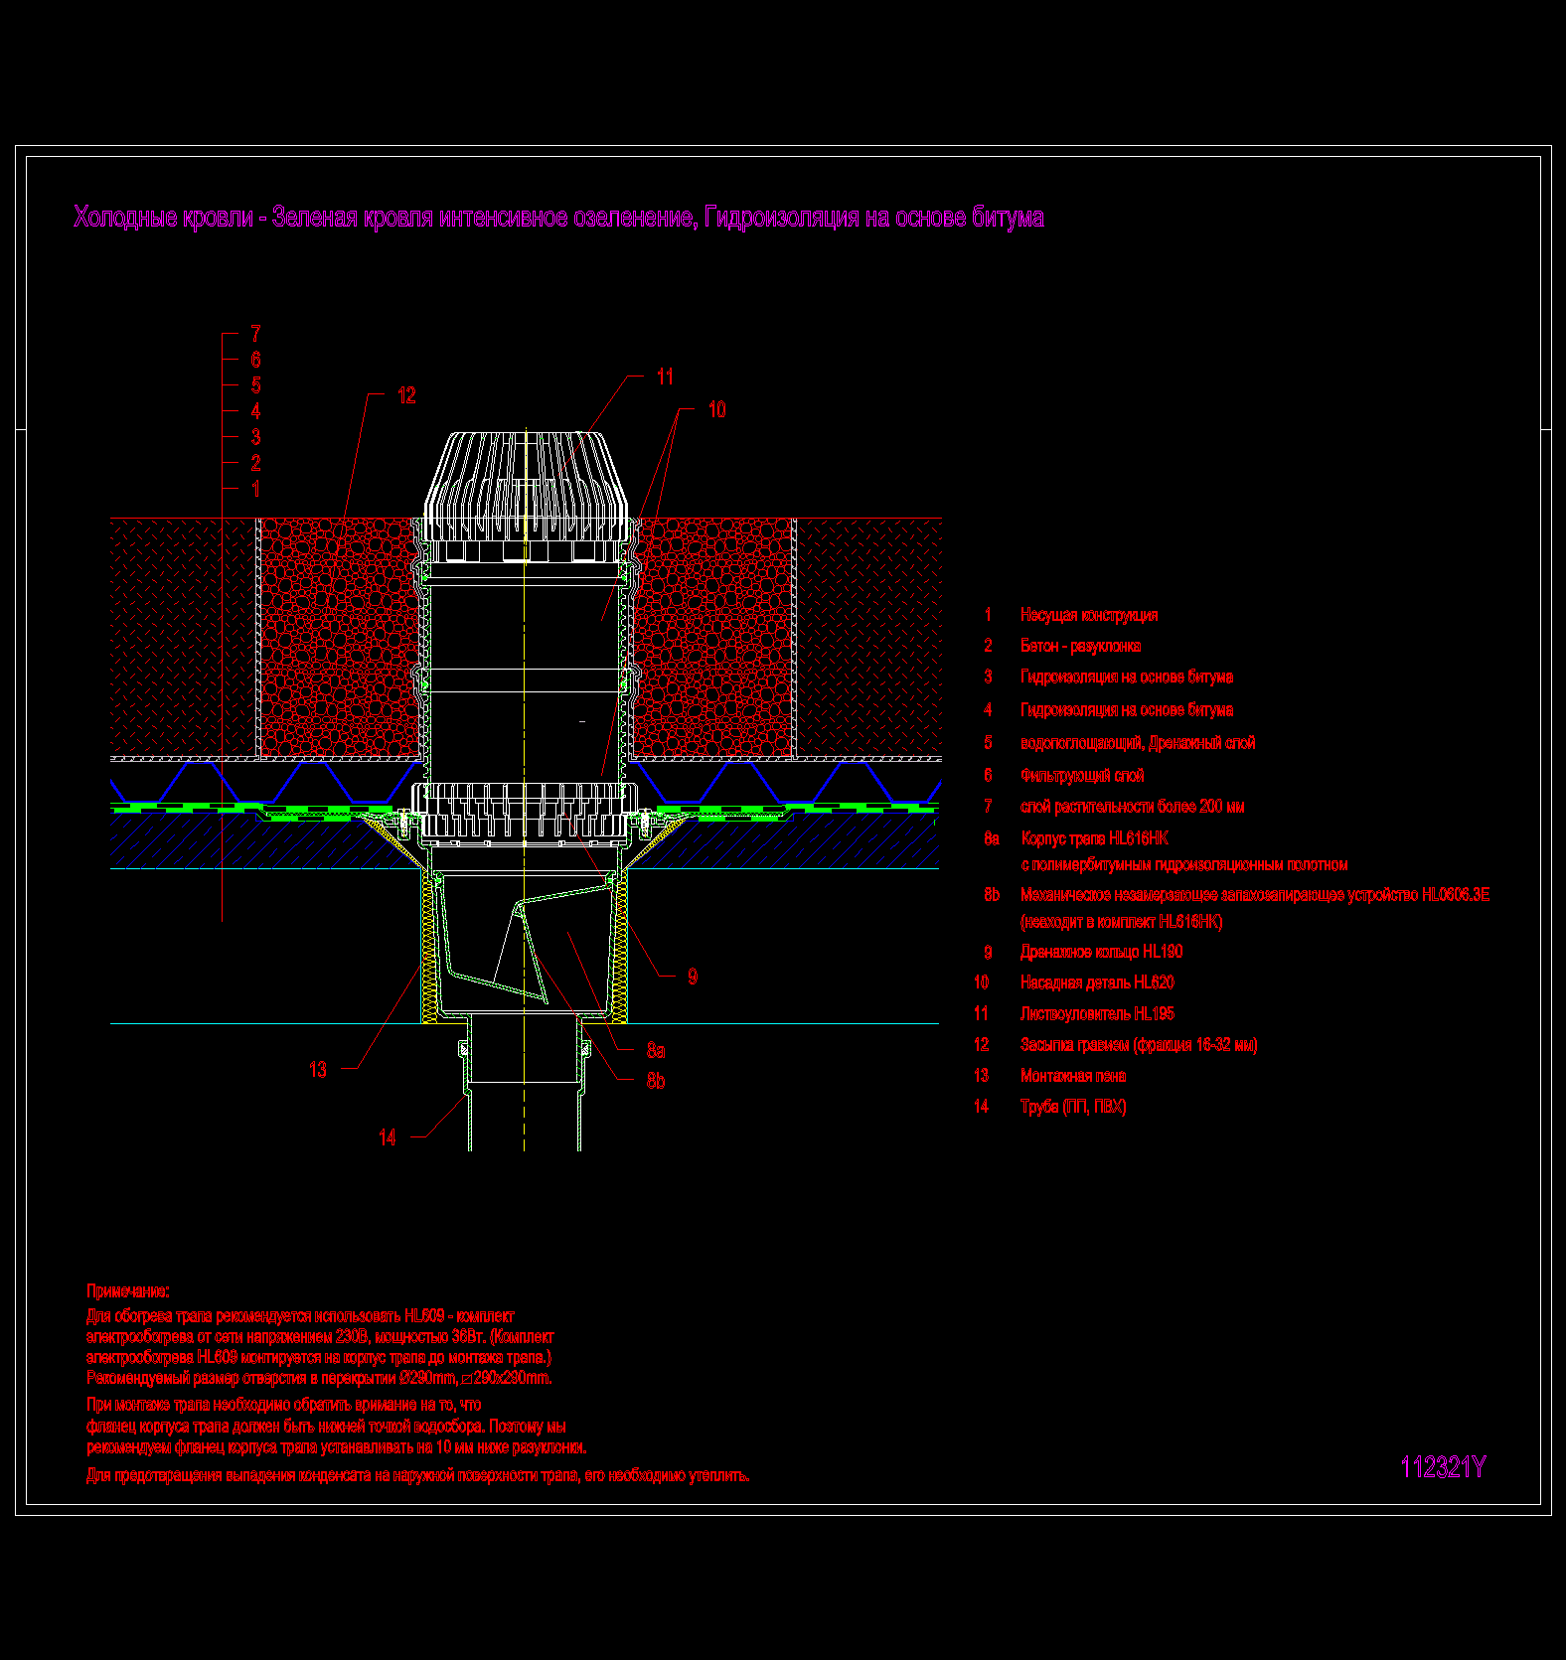Click the 'Примечание:' heading
Image resolution: width=1566 pixels, height=1660 pixels.
[127, 1290]
